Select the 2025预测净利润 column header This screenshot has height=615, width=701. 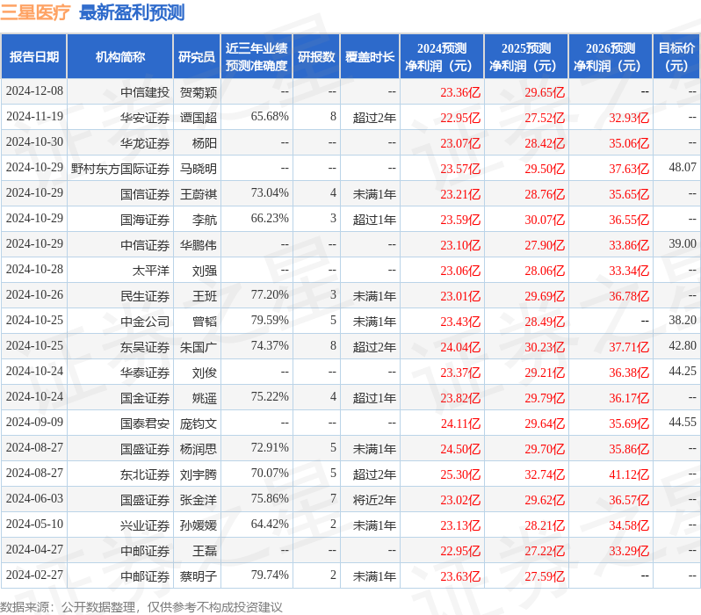click(526, 57)
